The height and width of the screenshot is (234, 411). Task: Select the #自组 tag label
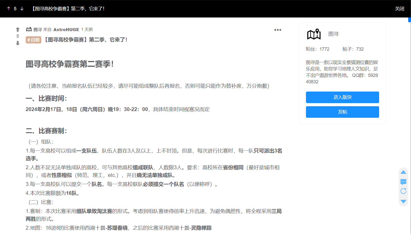pyautogui.click(x=33, y=40)
